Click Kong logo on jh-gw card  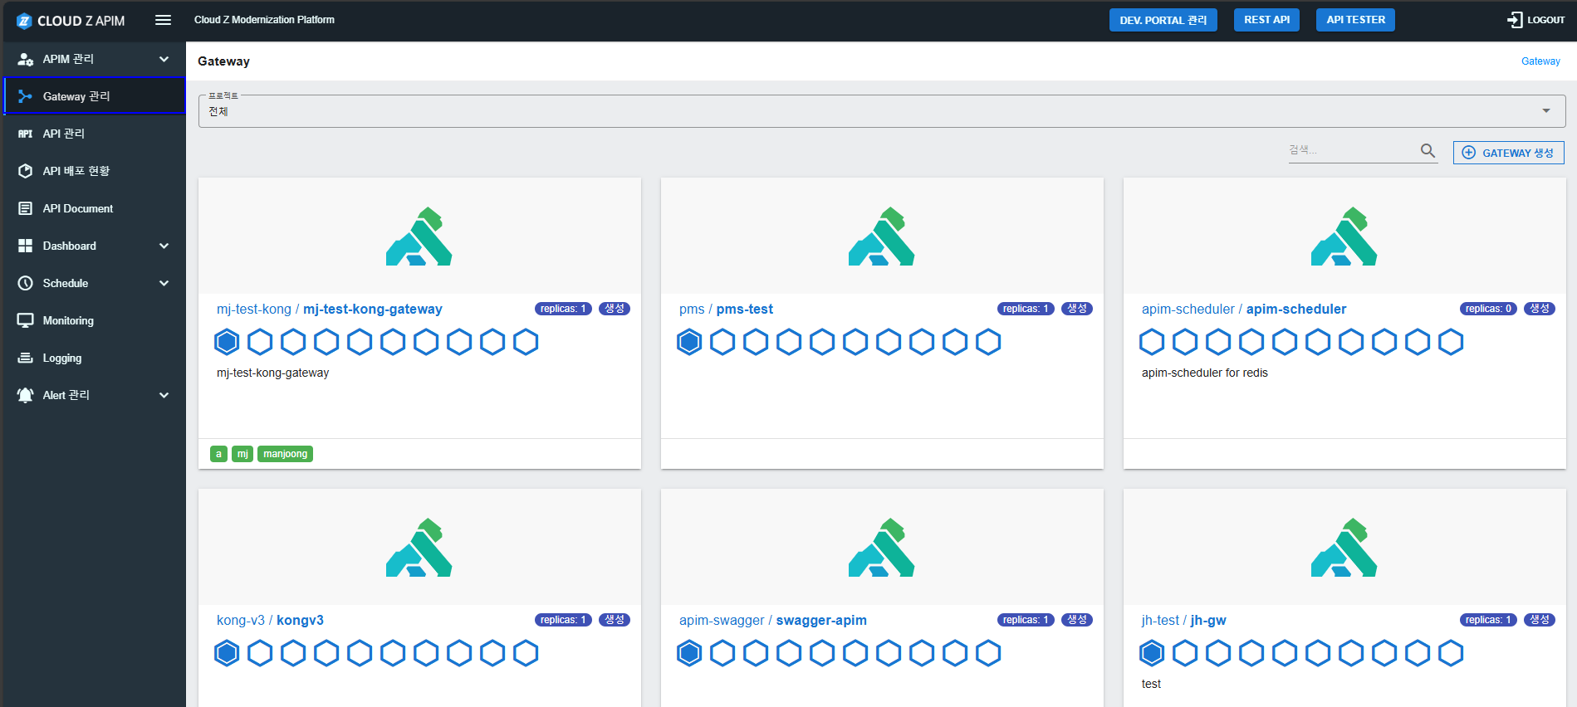1344,548
